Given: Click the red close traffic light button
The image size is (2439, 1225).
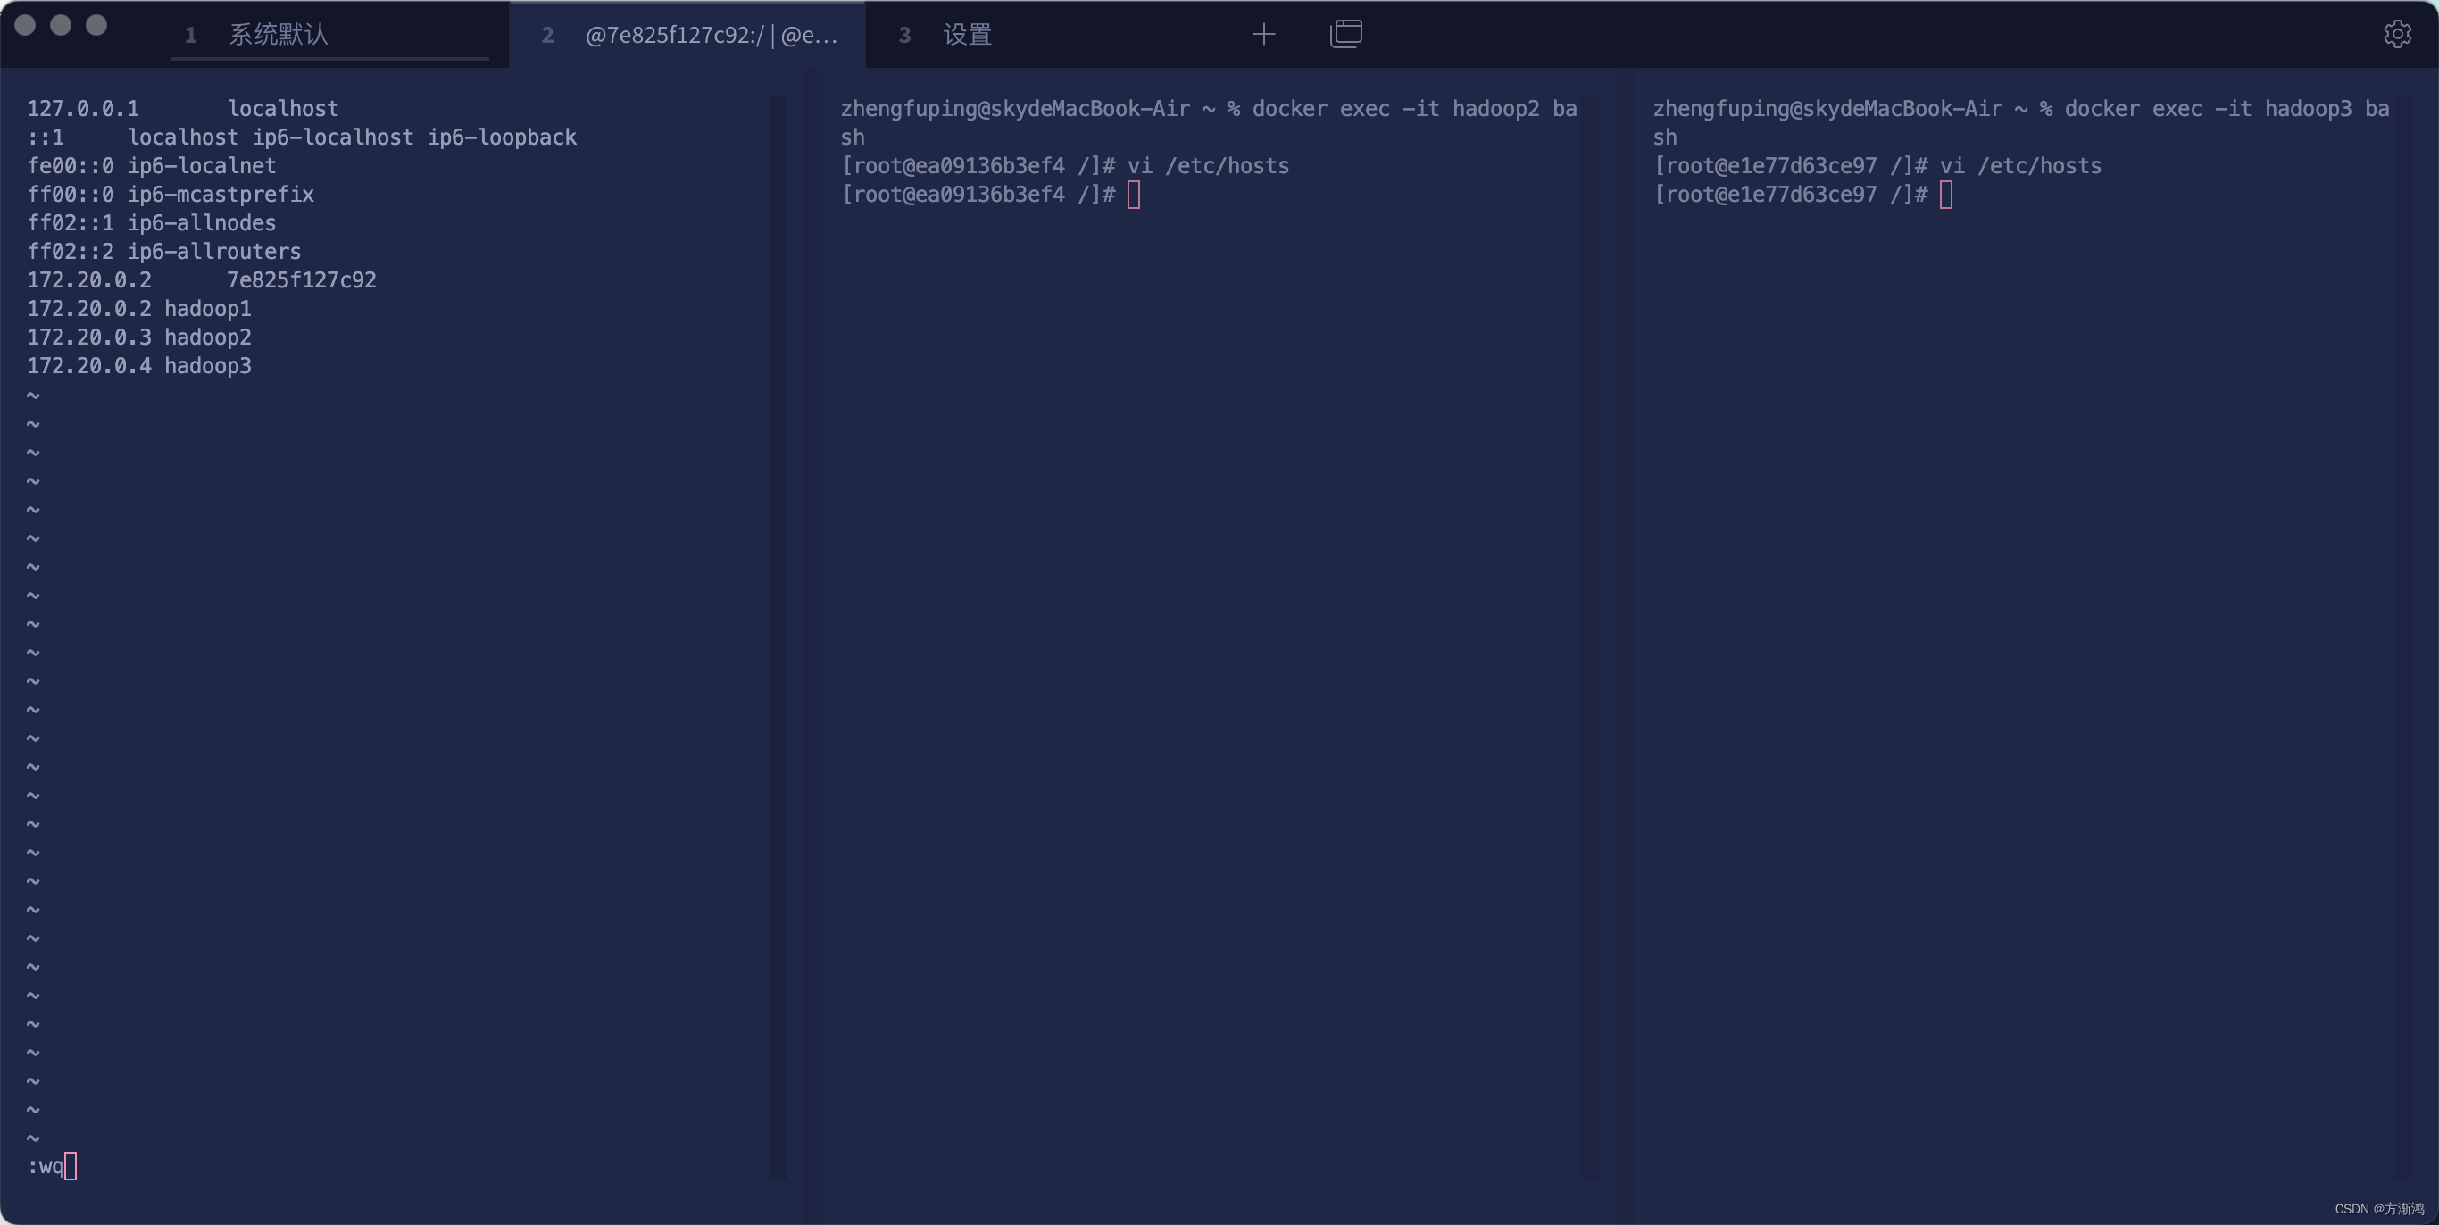Looking at the screenshot, I should click(26, 26).
